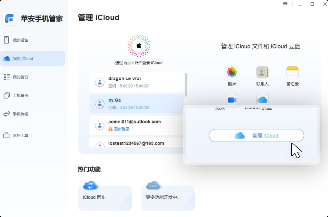328x217 pixels.
Task: Click the blue video camera icon
Action: (x=232, y=100)
